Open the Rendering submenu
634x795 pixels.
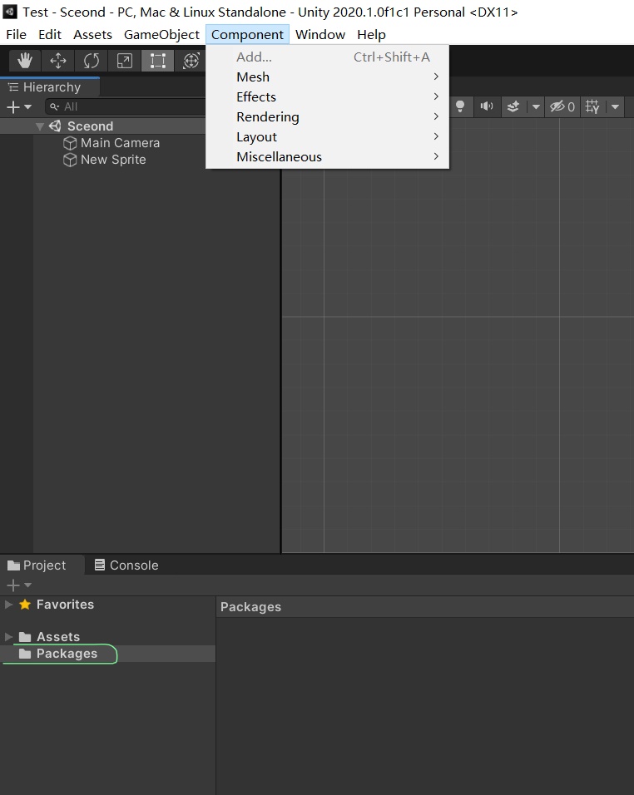(267, 117)
